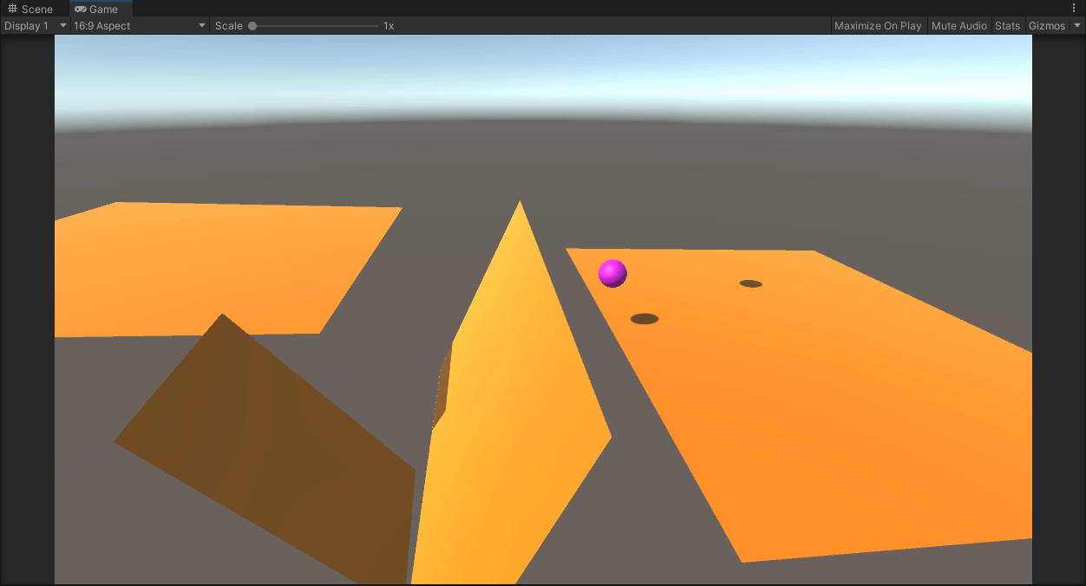This screenshot has height=586, width=1086.
Task: Click the Stats button in the toolbar
Action: coord(1007,25)
